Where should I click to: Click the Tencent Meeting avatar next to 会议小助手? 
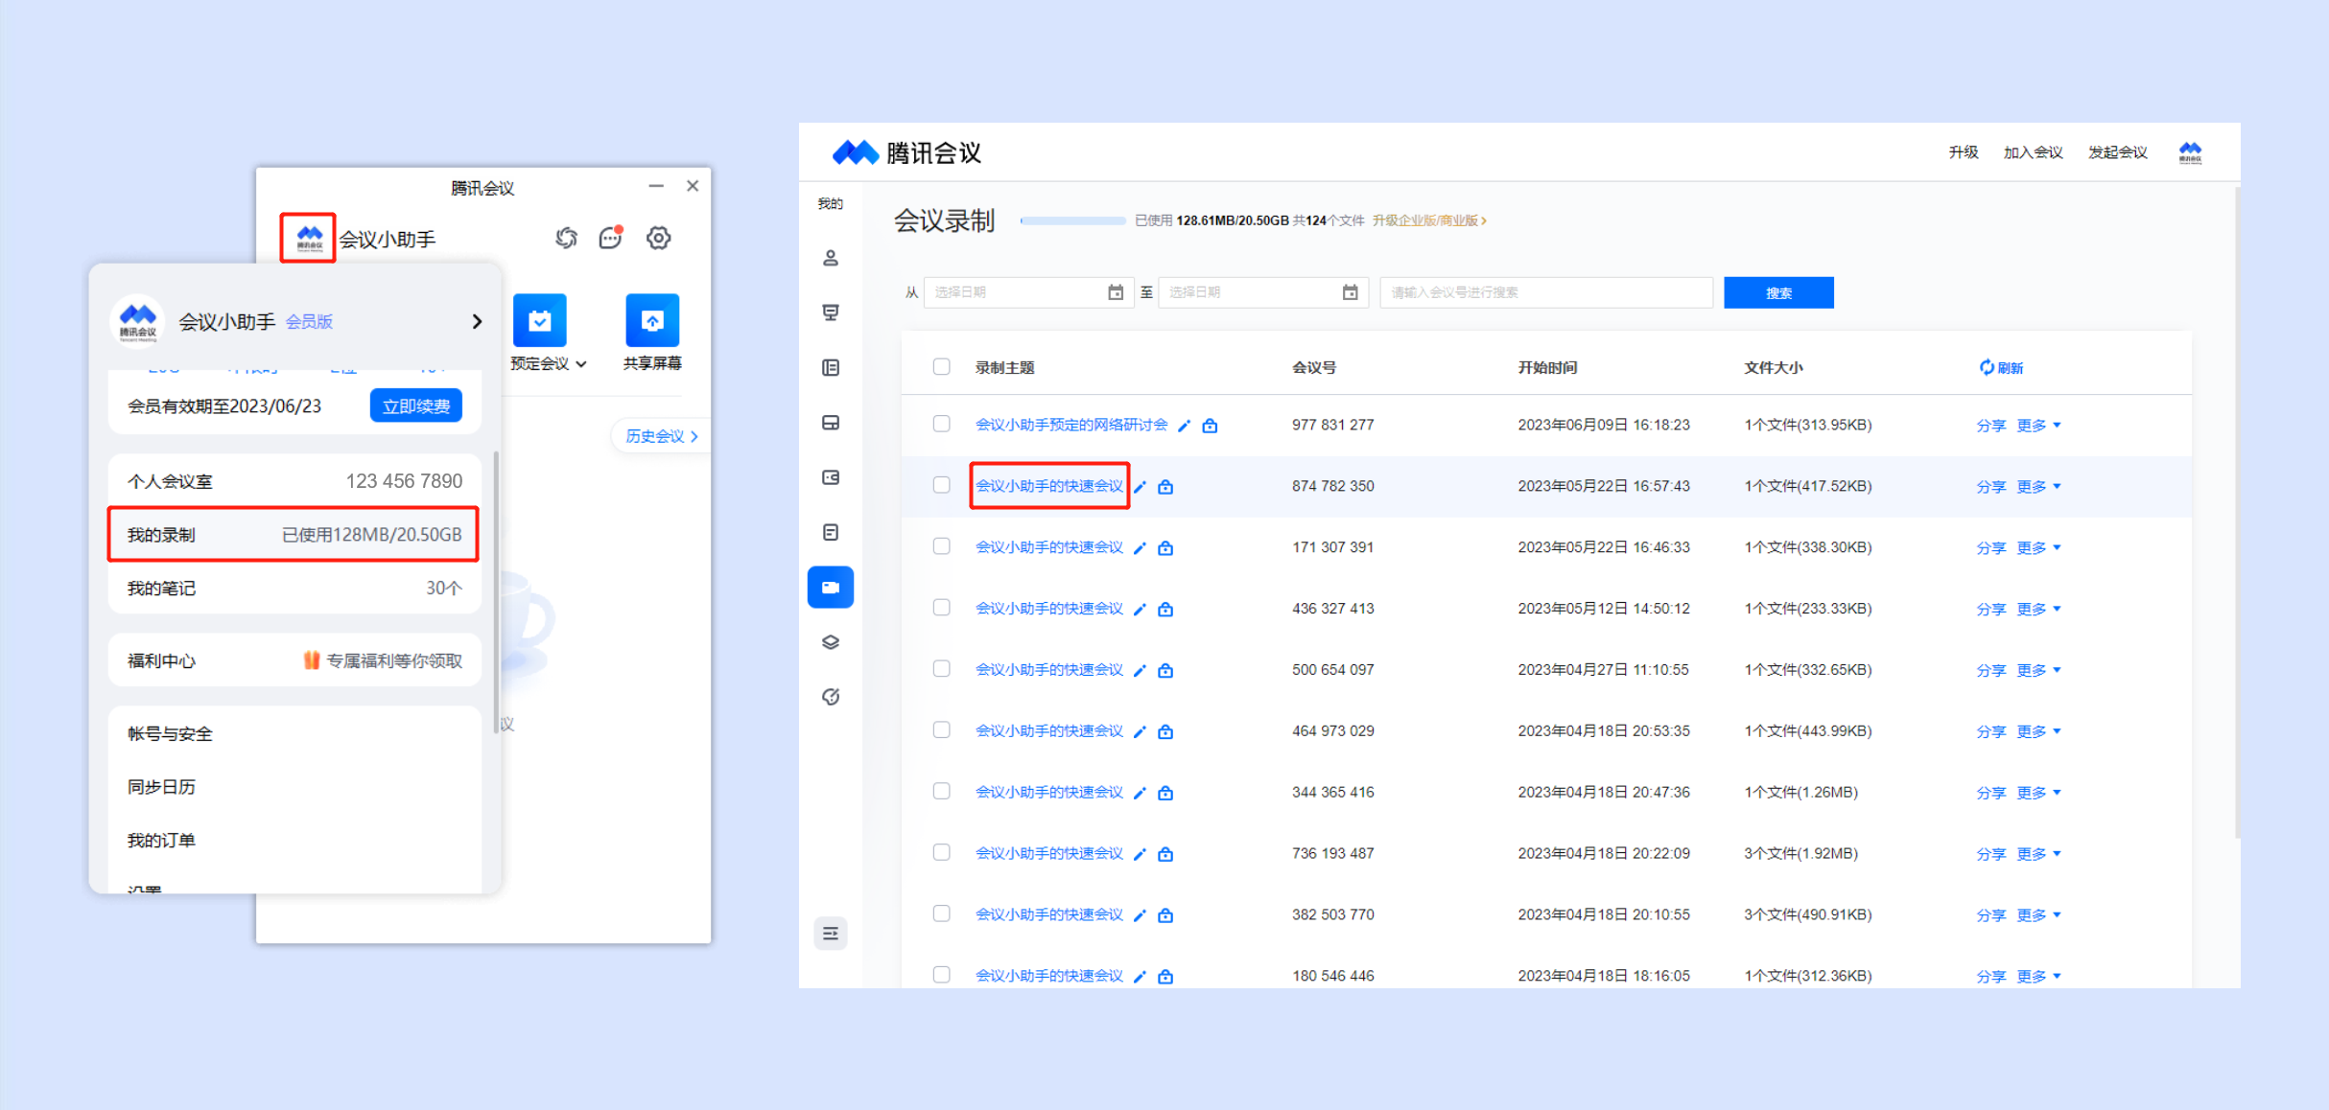click(x=308, y=238)
